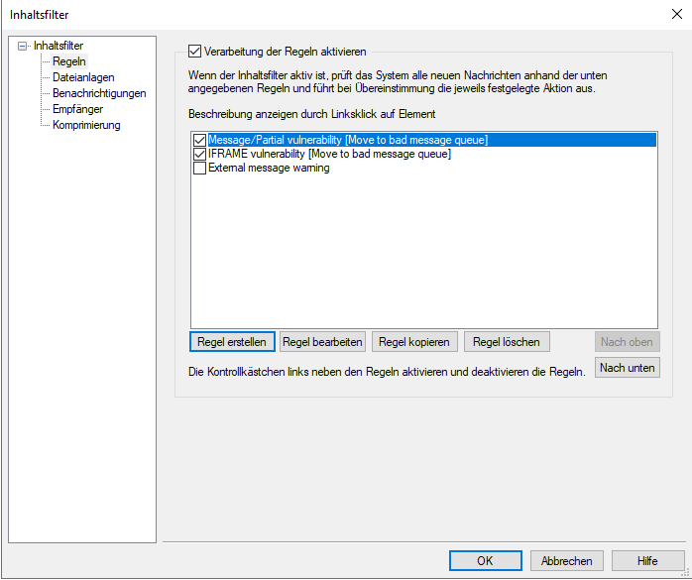The width and height of the screenshot is (692, 580).
Task: Toggle 'Verarbeitung der Regeln aktivieren' checkbox
Action: point(194,50)
